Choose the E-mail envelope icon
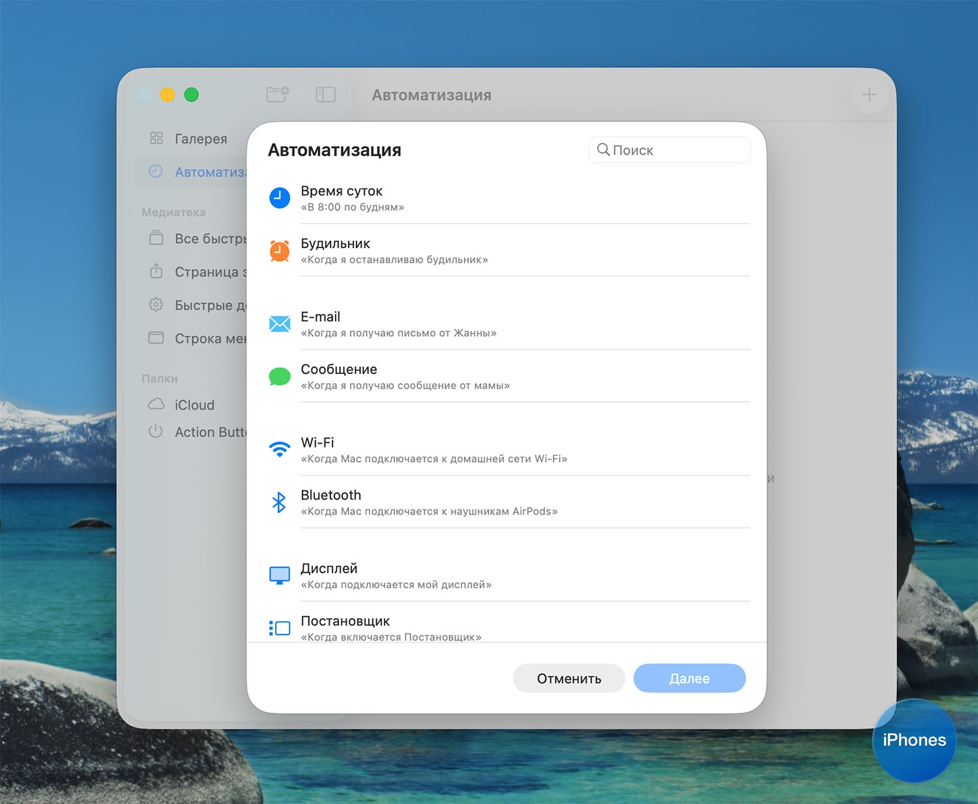The image size is (978, 804). [x=280, y=324]
